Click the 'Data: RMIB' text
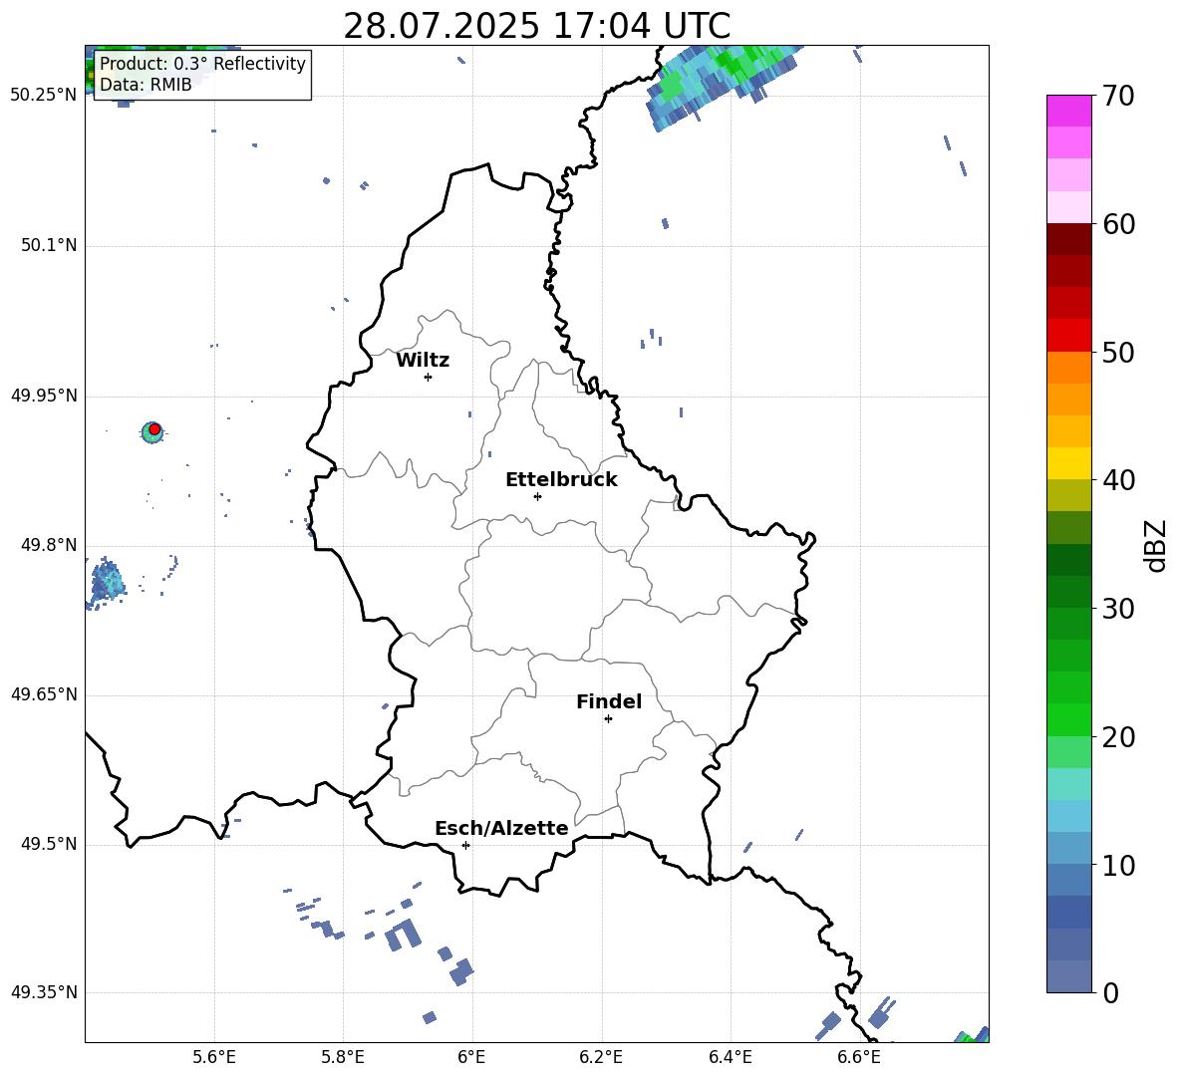1180x1077 pixels. click(146, 85)
